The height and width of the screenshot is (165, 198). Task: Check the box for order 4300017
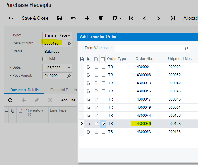(104, 99)
